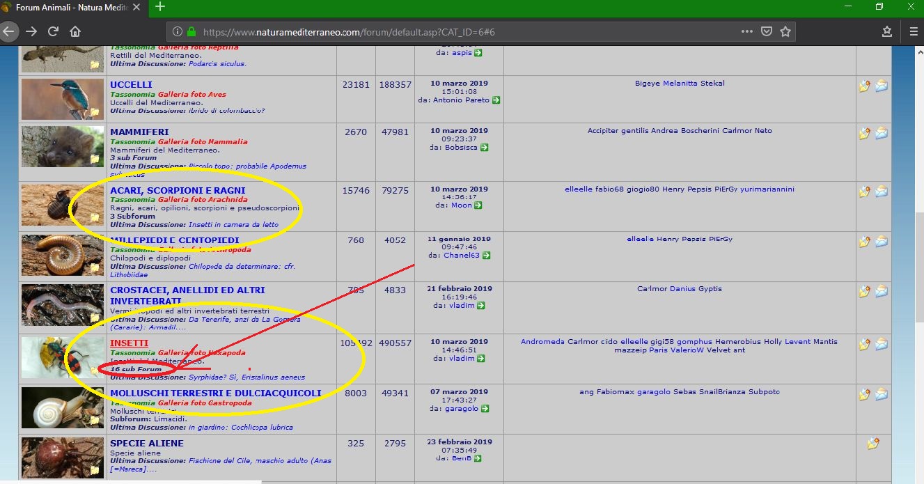The image size is (924, 484).
Task: Open Galleria foto Arachnida link
Action: [x=202, y=200]
